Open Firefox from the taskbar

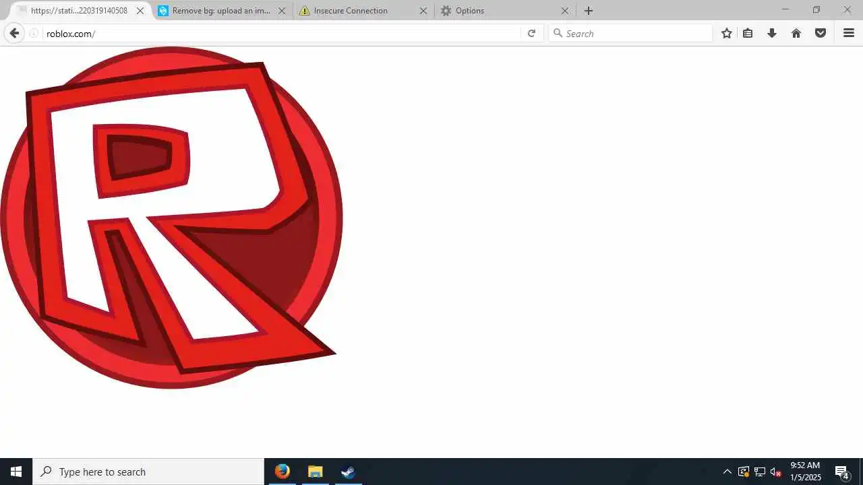click(x=282, y=472)
